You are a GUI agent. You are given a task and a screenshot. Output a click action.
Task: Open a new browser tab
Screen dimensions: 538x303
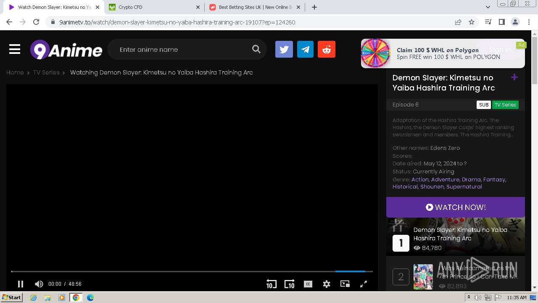(314, 7)
